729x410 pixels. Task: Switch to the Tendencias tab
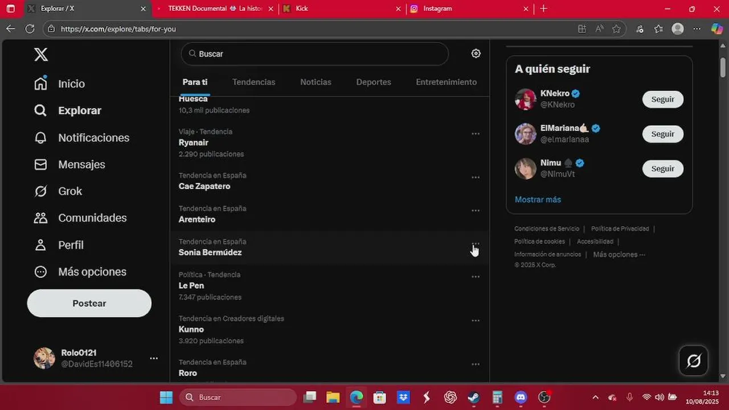coord(253,82)
